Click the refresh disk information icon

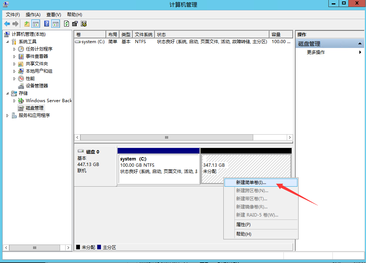click(x=67, y=24)
